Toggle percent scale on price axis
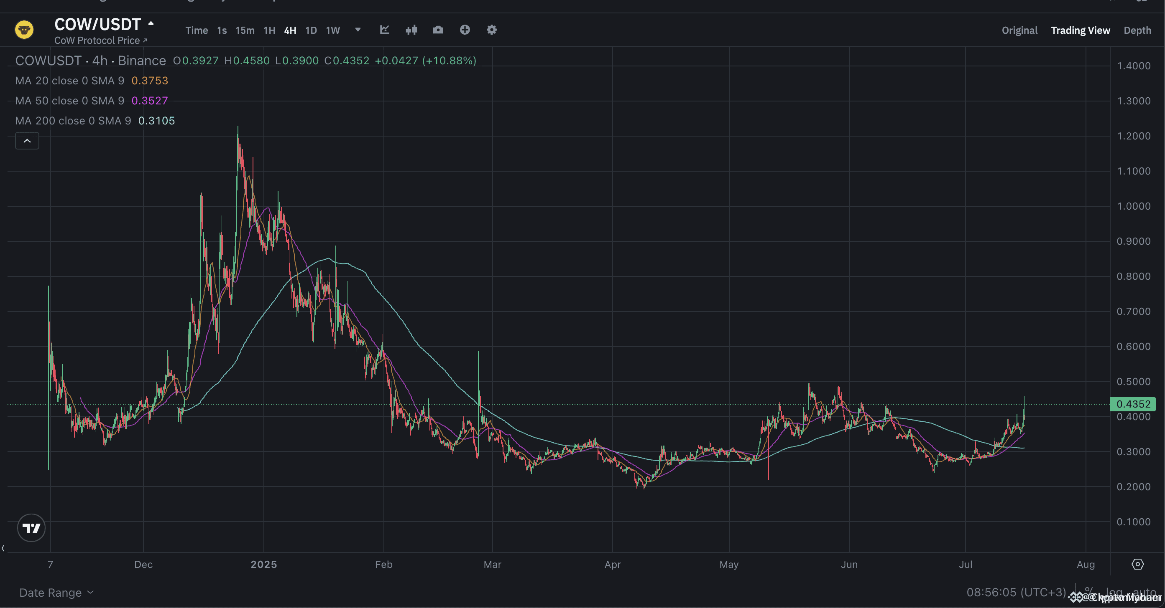The height and width of the screenshot is (608, 1165). click(x=1088, y=592)
